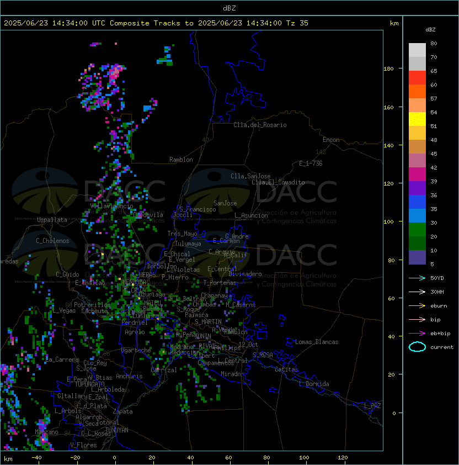The width and height of the screenshot is (459, 465).
Task: Click the dBZ title in top bar
Action: click(229, 8)
